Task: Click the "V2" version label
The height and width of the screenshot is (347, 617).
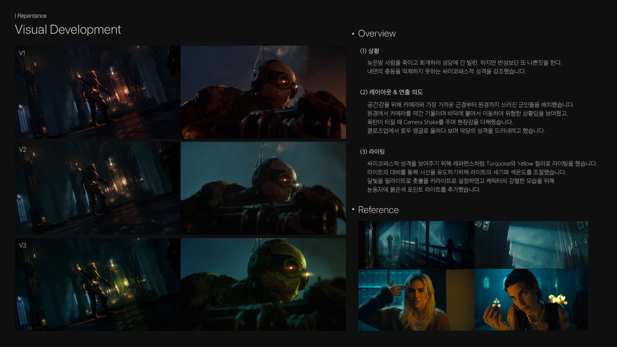Action: [22, 149]
